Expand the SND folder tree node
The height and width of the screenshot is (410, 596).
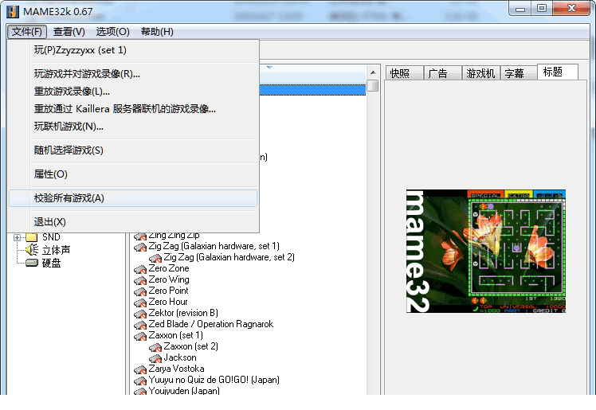click(x=17, y=238)
